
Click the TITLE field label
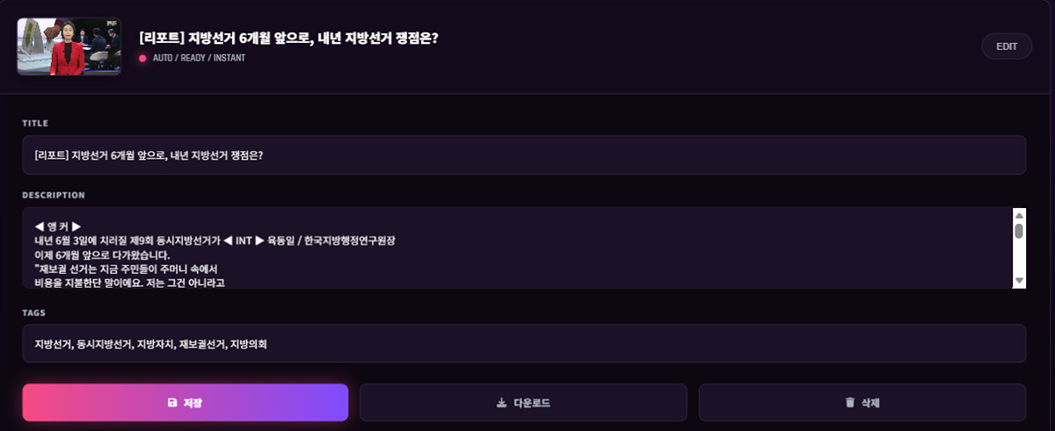point(35,123)
